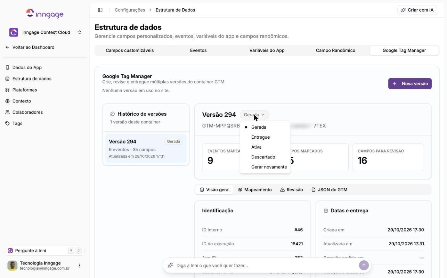Select Gerar novamente in status menu
Screen dimensions: 447x278
click(x=265, y=167)
